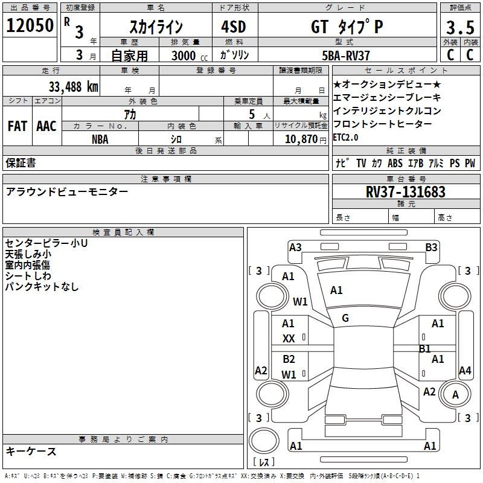The height and width of the screenshot is (483, 483).
Task: Click the A3 mark on the diagram
Action: 295,248
